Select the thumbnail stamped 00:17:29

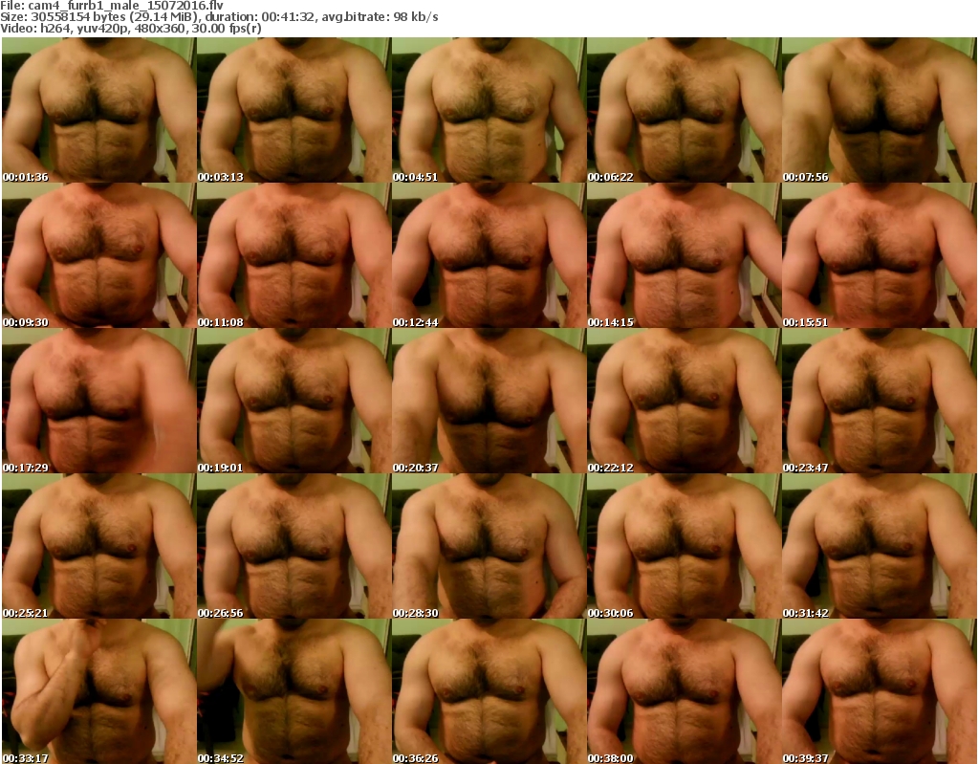point(98,401)
